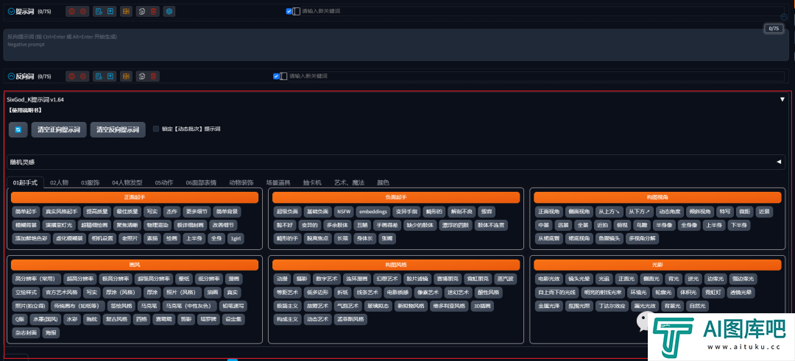Enable the 锁定【动态批次】提示词 checkbox
The image size is (795, 361).
(x=156, y=129)
